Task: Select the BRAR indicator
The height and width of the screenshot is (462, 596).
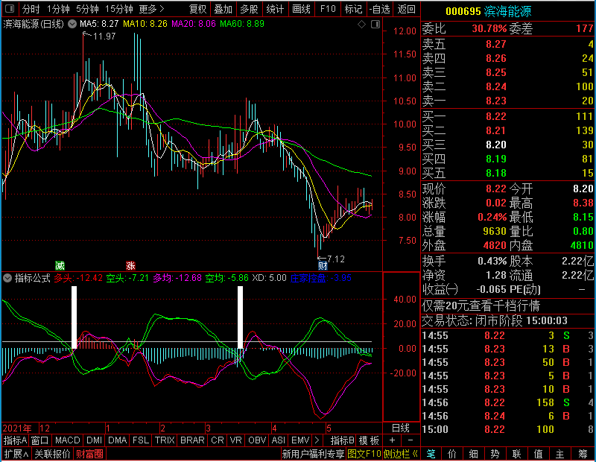Action: (192, 440)
